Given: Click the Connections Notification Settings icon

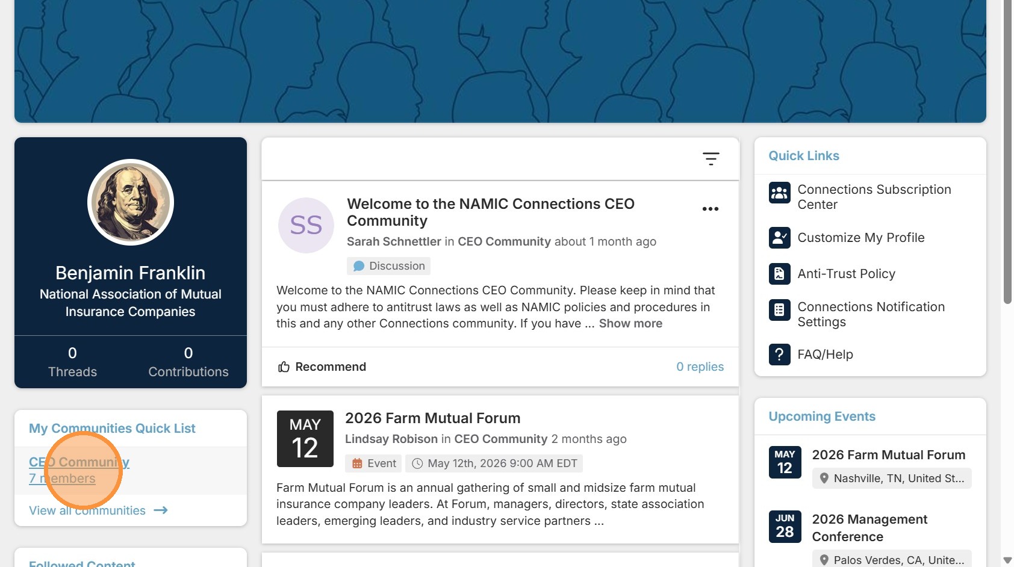Looking at the screenshot, I should coord(780,310).
